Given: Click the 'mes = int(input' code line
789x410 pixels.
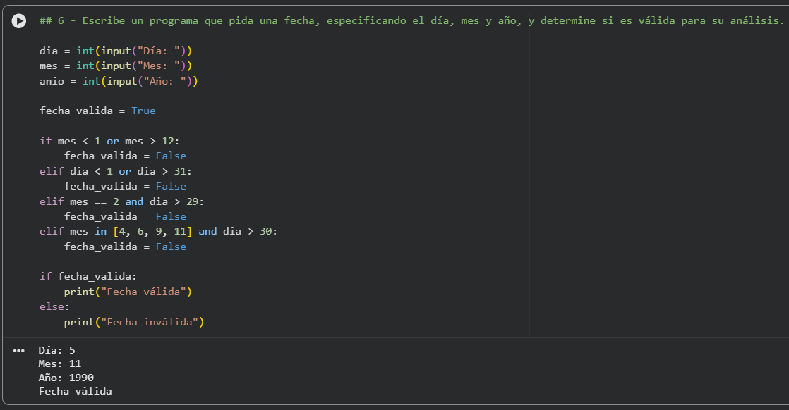Looking at the screenshot, I should point(116,66).
